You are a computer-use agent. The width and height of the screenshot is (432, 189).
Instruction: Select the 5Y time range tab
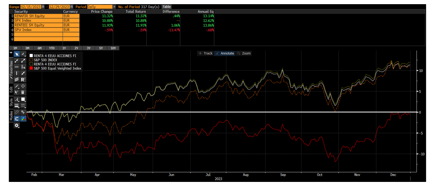[x=101, y=48]
